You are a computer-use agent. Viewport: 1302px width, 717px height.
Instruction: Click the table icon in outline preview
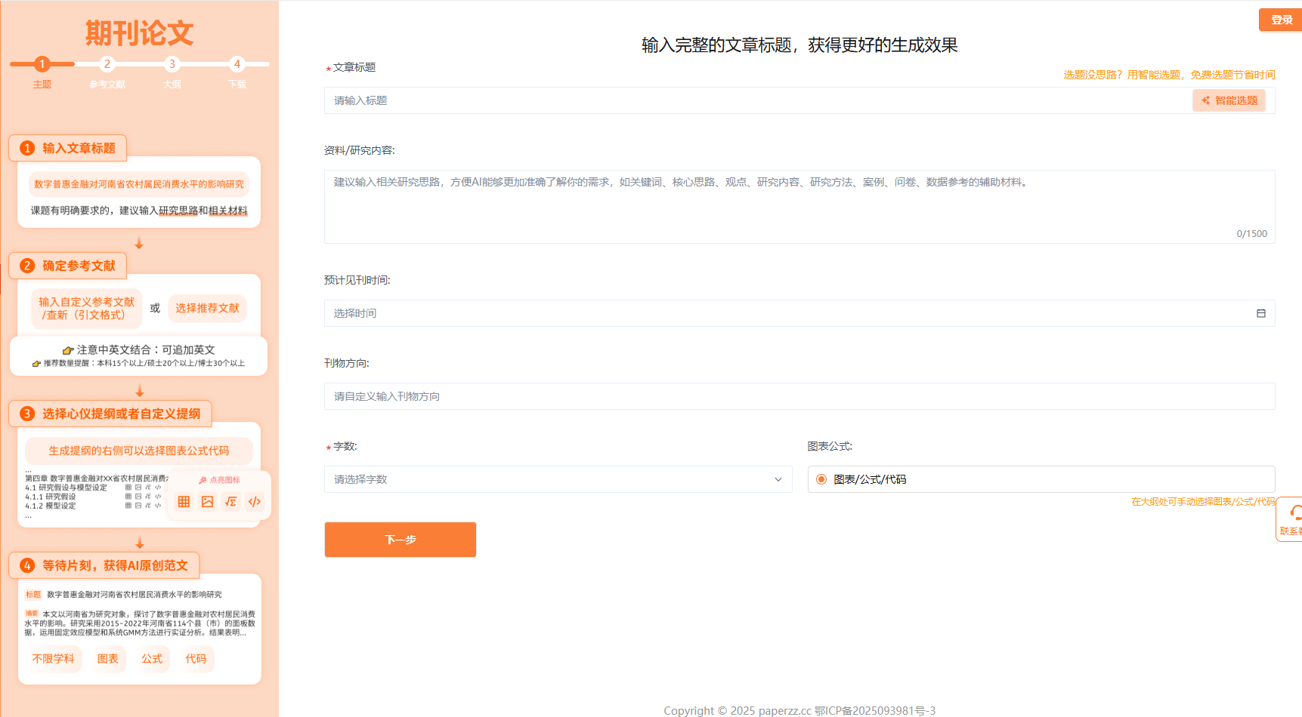pos(184,502)
